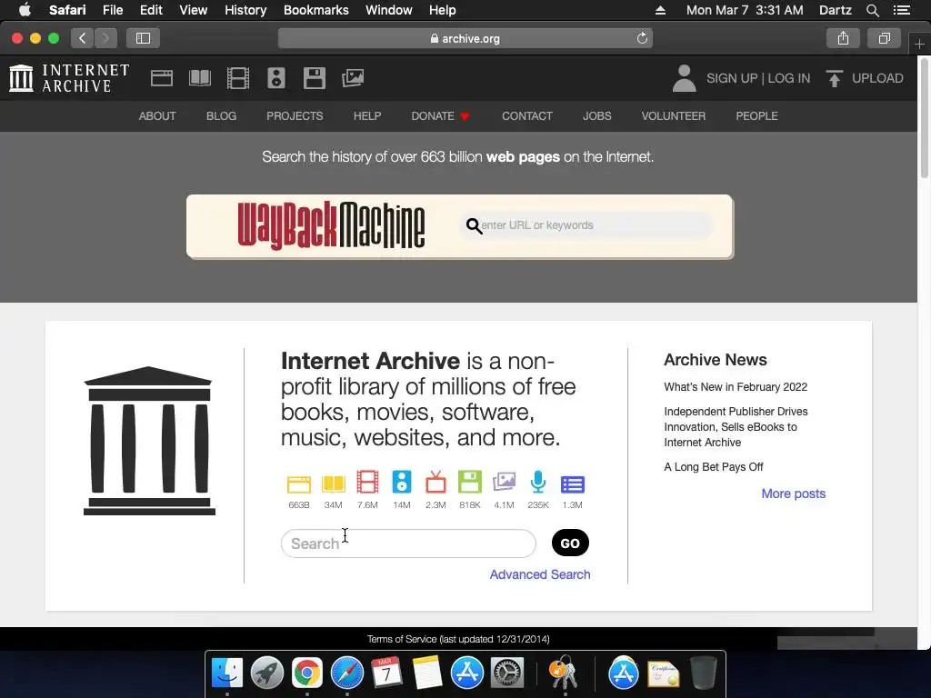
Task: Open Keychain Access from the Dock
Action: 562,672
